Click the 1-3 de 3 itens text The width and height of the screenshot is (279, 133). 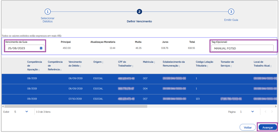(43, 112)
